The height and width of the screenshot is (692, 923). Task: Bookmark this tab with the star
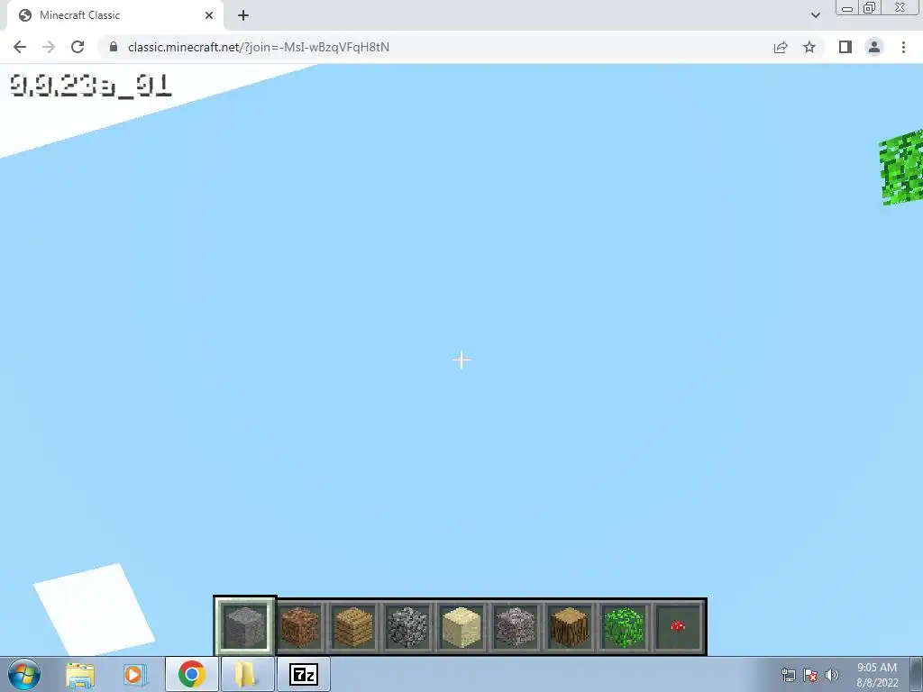809,47
